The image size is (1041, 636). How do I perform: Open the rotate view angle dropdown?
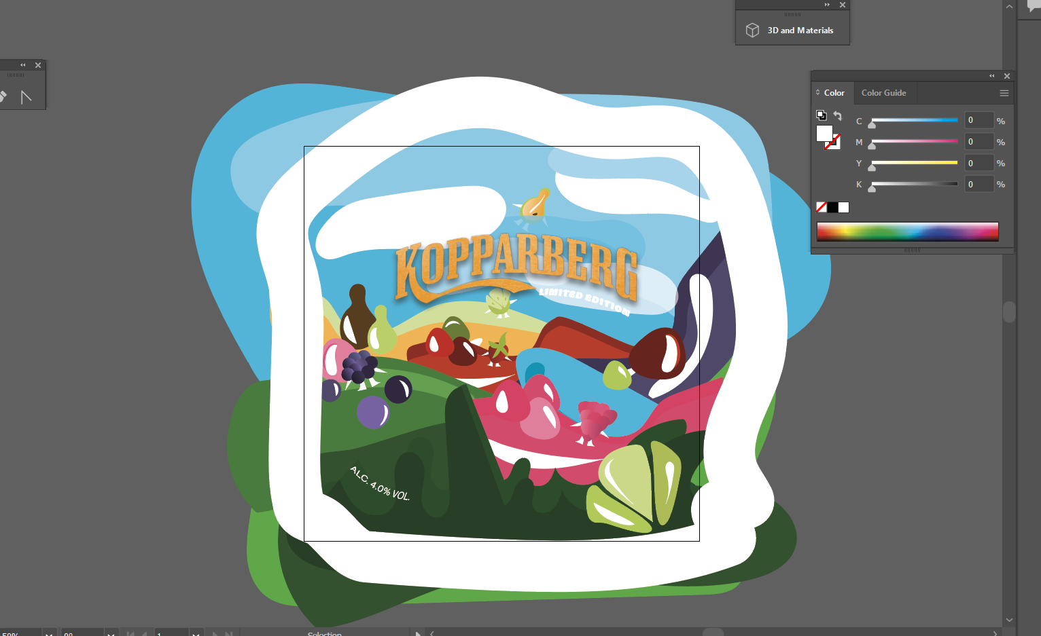111,633
